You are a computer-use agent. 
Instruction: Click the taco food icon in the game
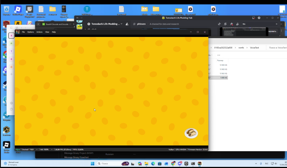[x=191, y=133]
